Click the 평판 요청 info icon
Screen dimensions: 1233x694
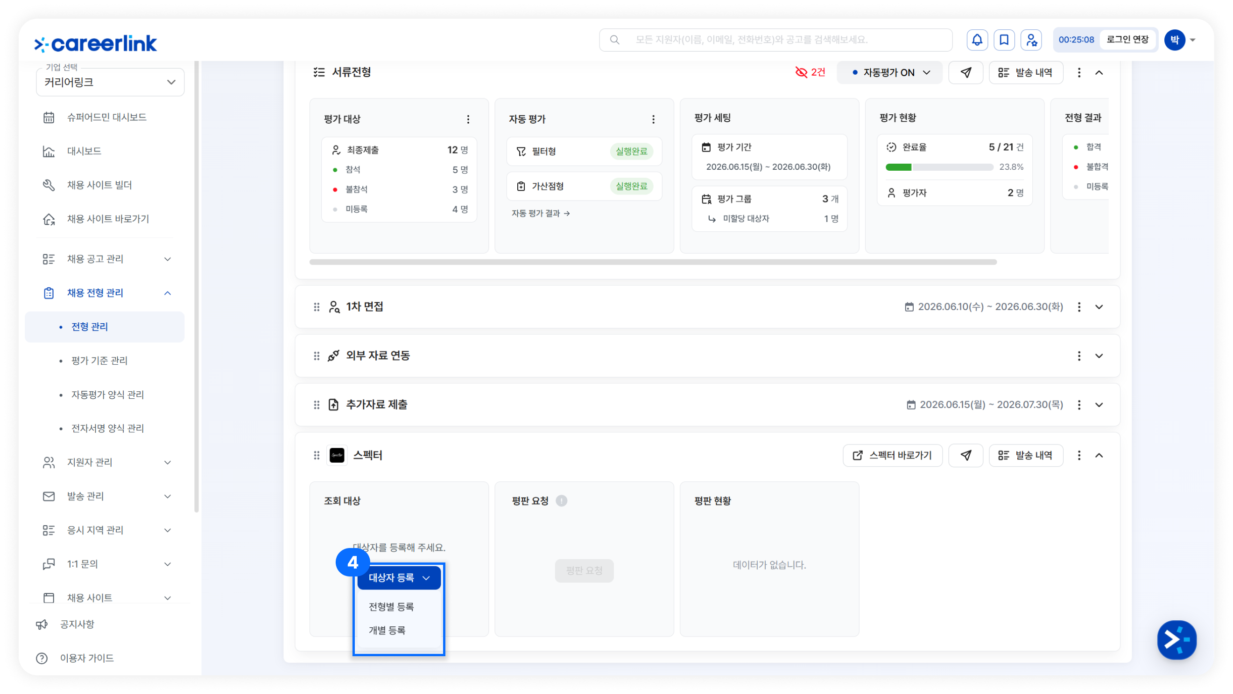point(562,501)
